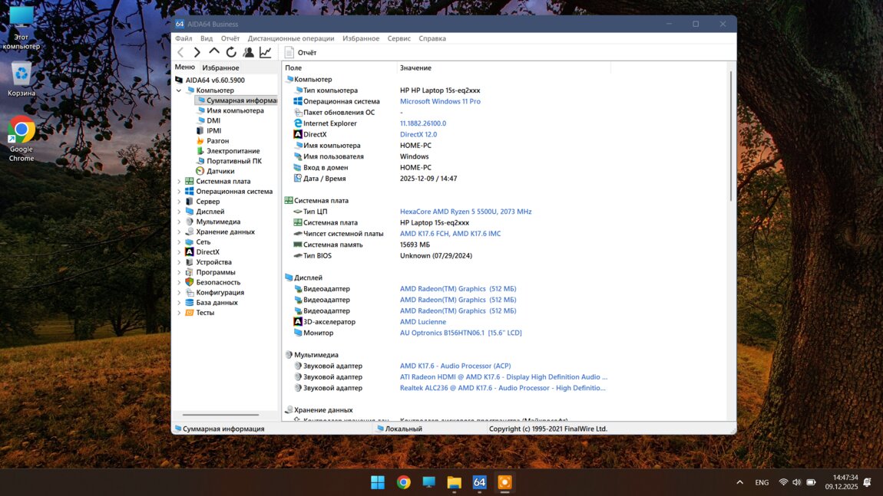
Task: Click the Refresh icon in the toolbar
Action: click(231, 52)
